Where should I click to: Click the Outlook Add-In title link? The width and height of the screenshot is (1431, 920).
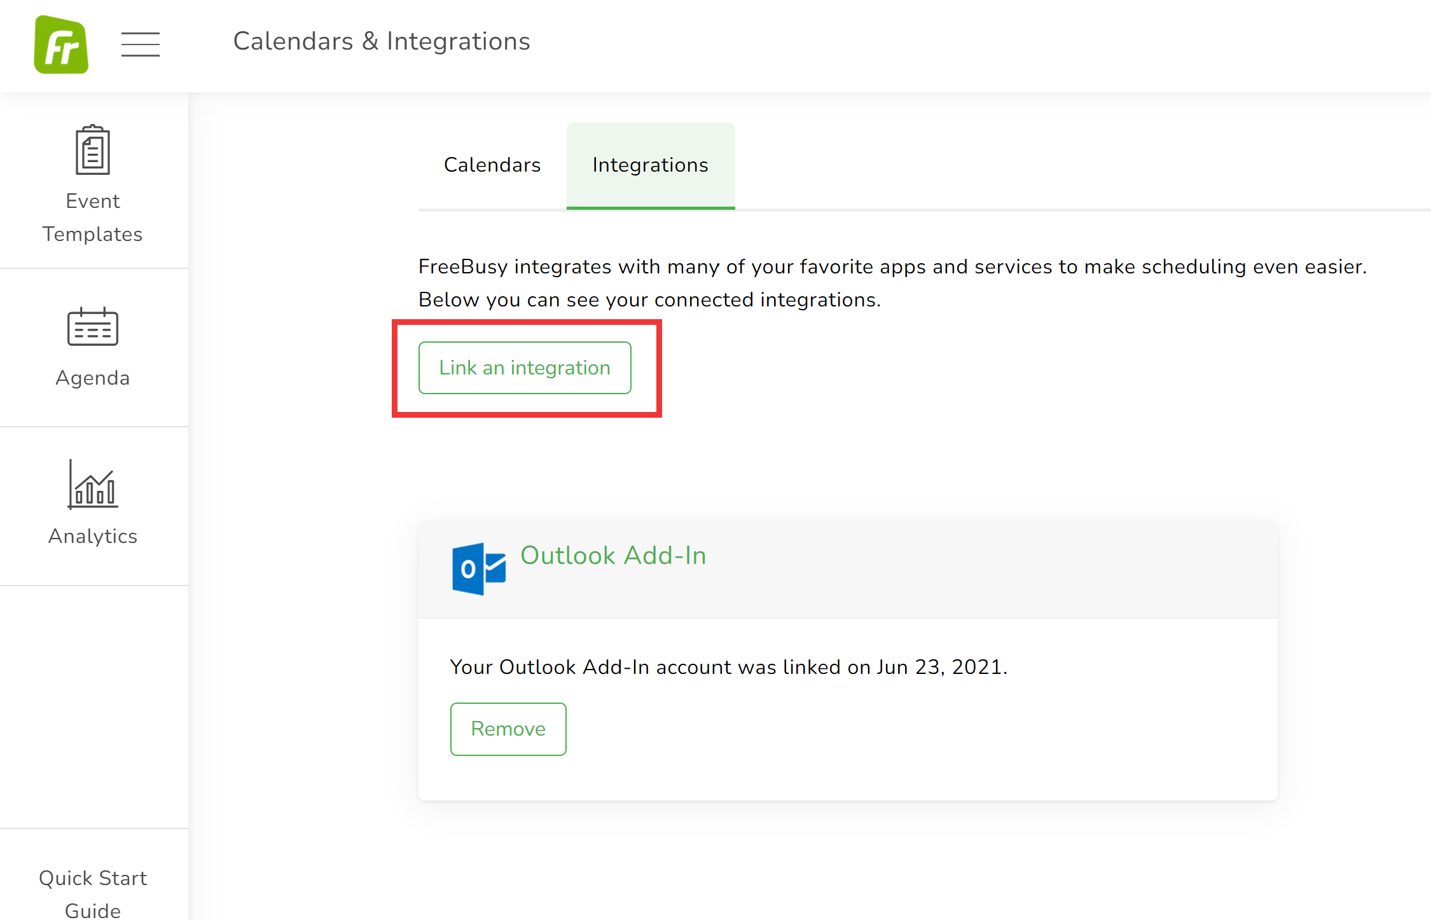click(613, 556)
